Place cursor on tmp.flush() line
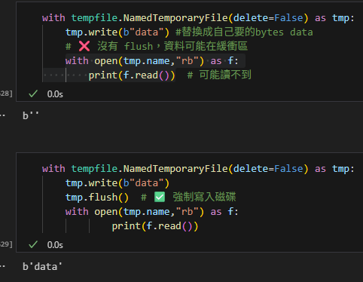Viewport: 363px width, 282px height. (x=97, y=198)
